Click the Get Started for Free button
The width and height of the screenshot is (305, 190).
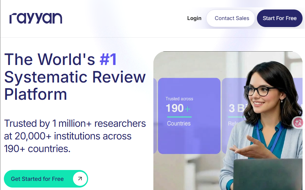pyautogui.click(x=46, y=179)
